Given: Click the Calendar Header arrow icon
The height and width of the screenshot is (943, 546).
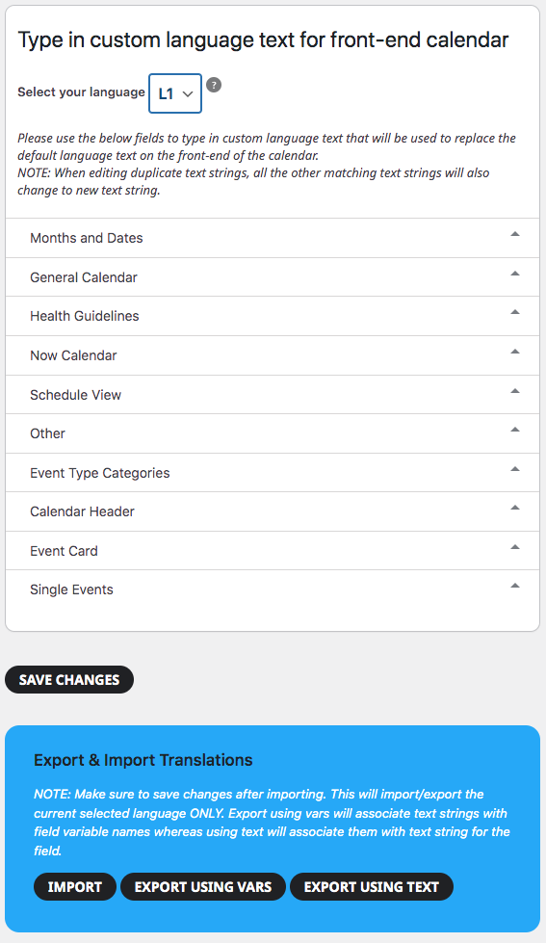Looking at the screenshot, I should click(x=515, y=508).
